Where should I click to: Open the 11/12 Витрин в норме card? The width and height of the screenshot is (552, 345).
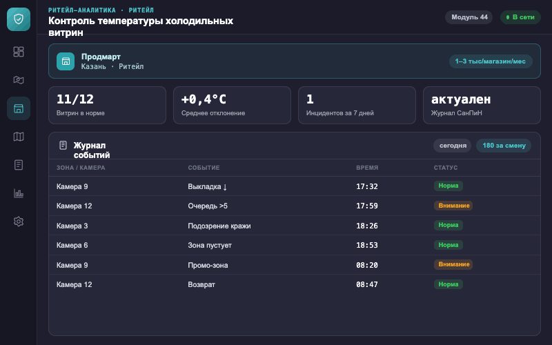[x=107, y=105]
